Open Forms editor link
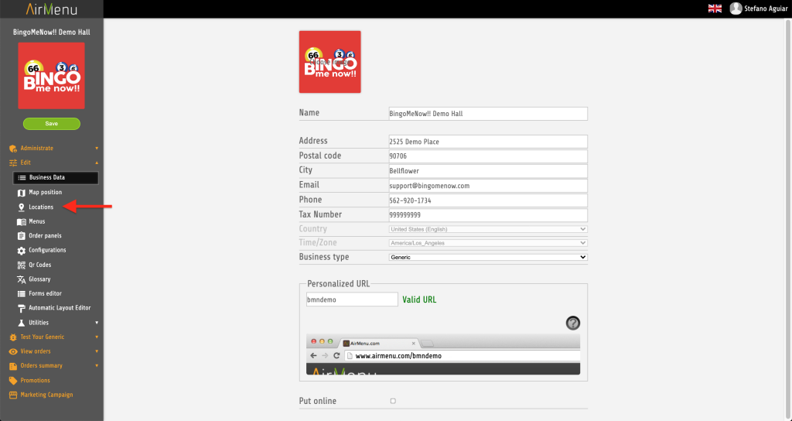 click(45, 293)
